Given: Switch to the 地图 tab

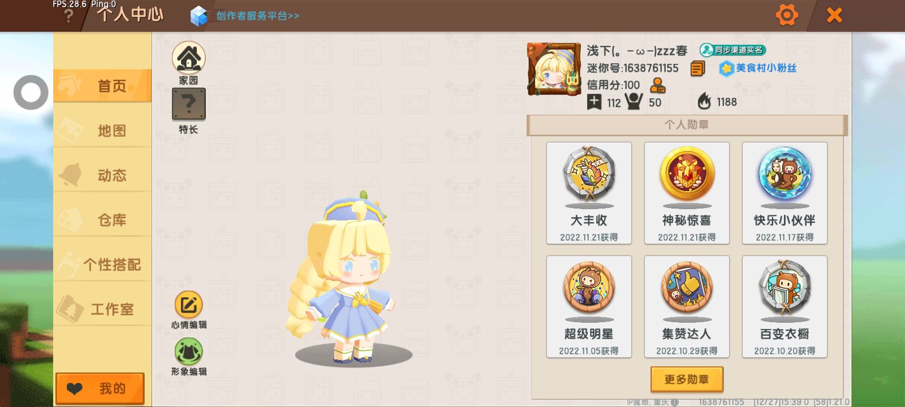Looking at the screenshot, I should [x=102, y=131].
